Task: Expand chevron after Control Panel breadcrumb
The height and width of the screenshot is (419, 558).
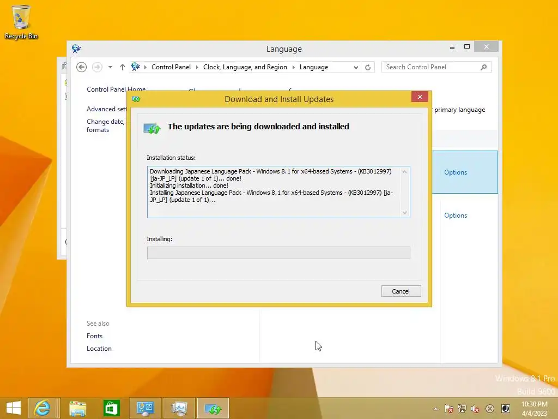Action: click(197, 67)
